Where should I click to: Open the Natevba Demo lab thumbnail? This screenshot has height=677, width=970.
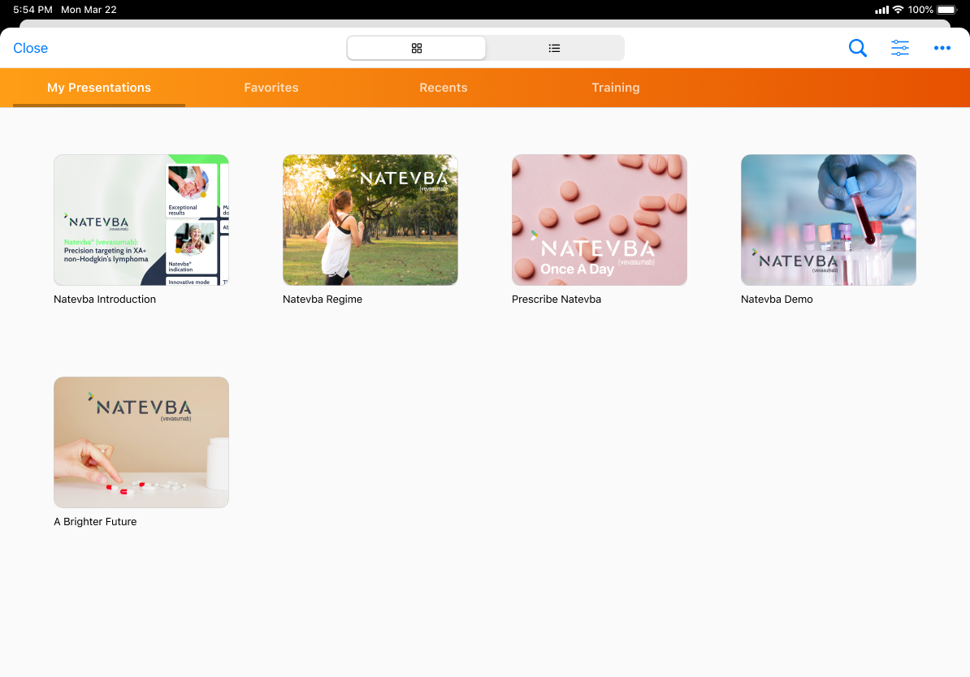(x=829, y=220)
